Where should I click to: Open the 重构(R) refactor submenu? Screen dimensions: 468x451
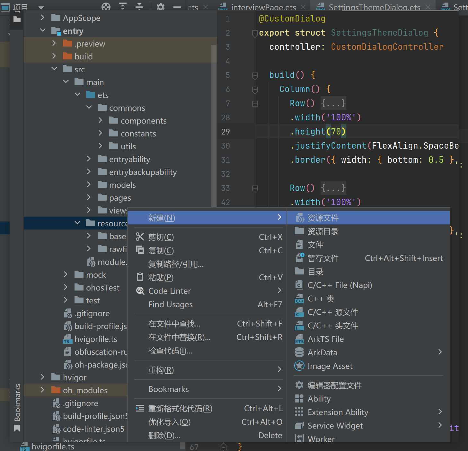(x=207, y=370)
